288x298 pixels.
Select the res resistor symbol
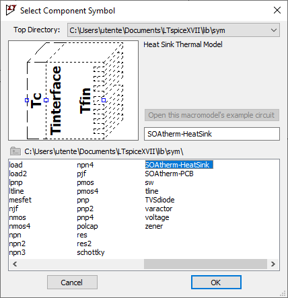point(82,235)
